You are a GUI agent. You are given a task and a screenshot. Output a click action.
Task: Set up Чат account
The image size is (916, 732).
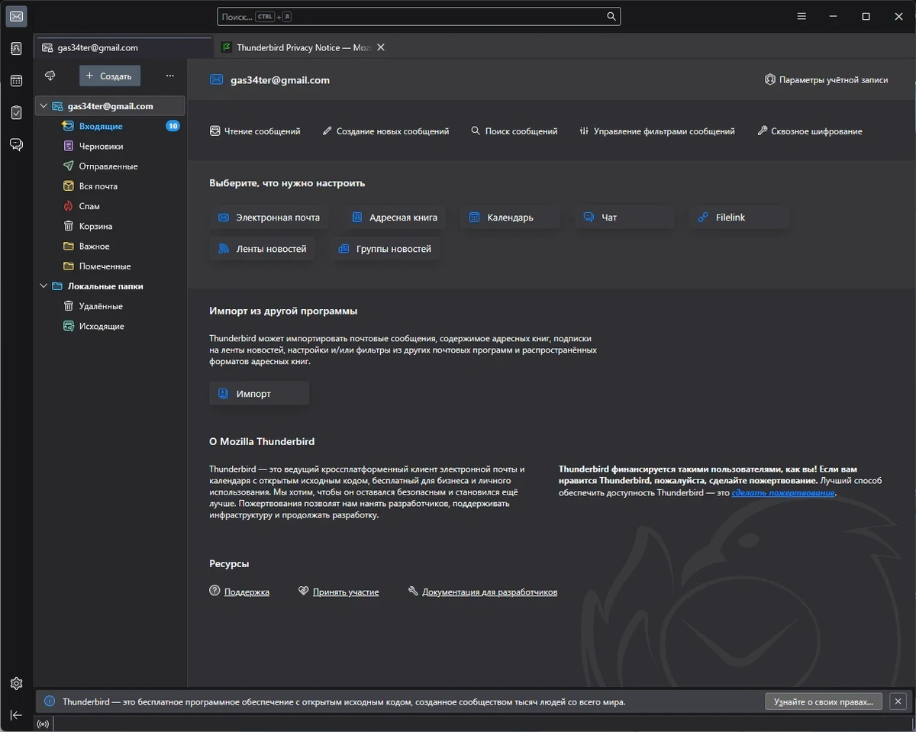(625, 218)
